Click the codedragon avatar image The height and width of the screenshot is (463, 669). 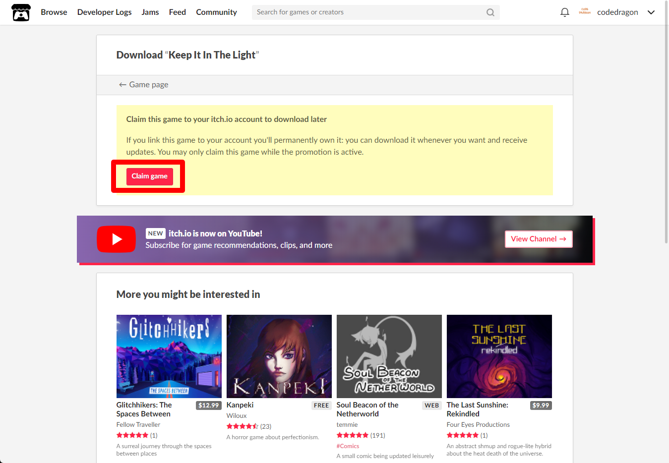click(585, 12)
